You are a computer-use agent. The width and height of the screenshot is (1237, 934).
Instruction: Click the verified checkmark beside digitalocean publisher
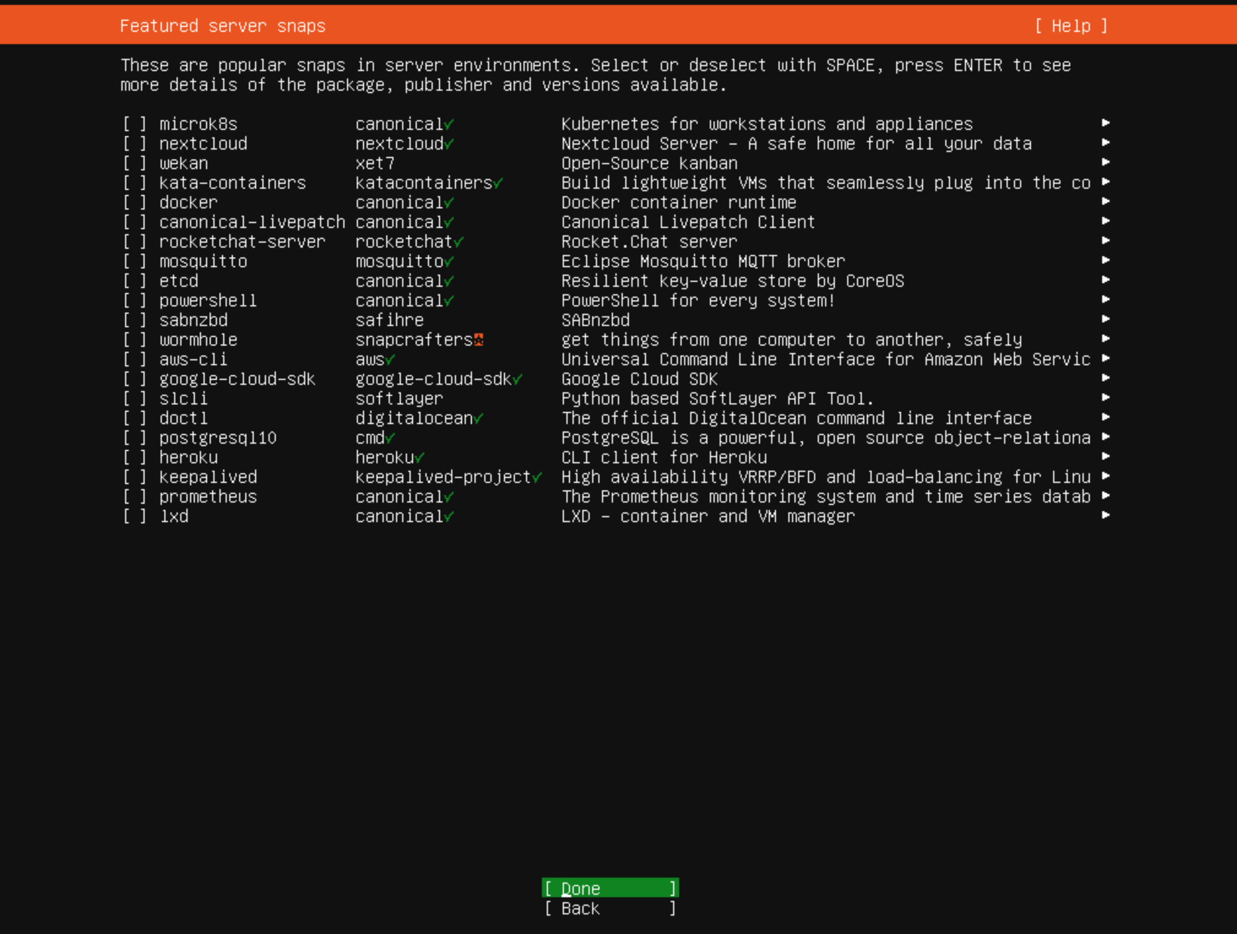(x=479, y=419)
